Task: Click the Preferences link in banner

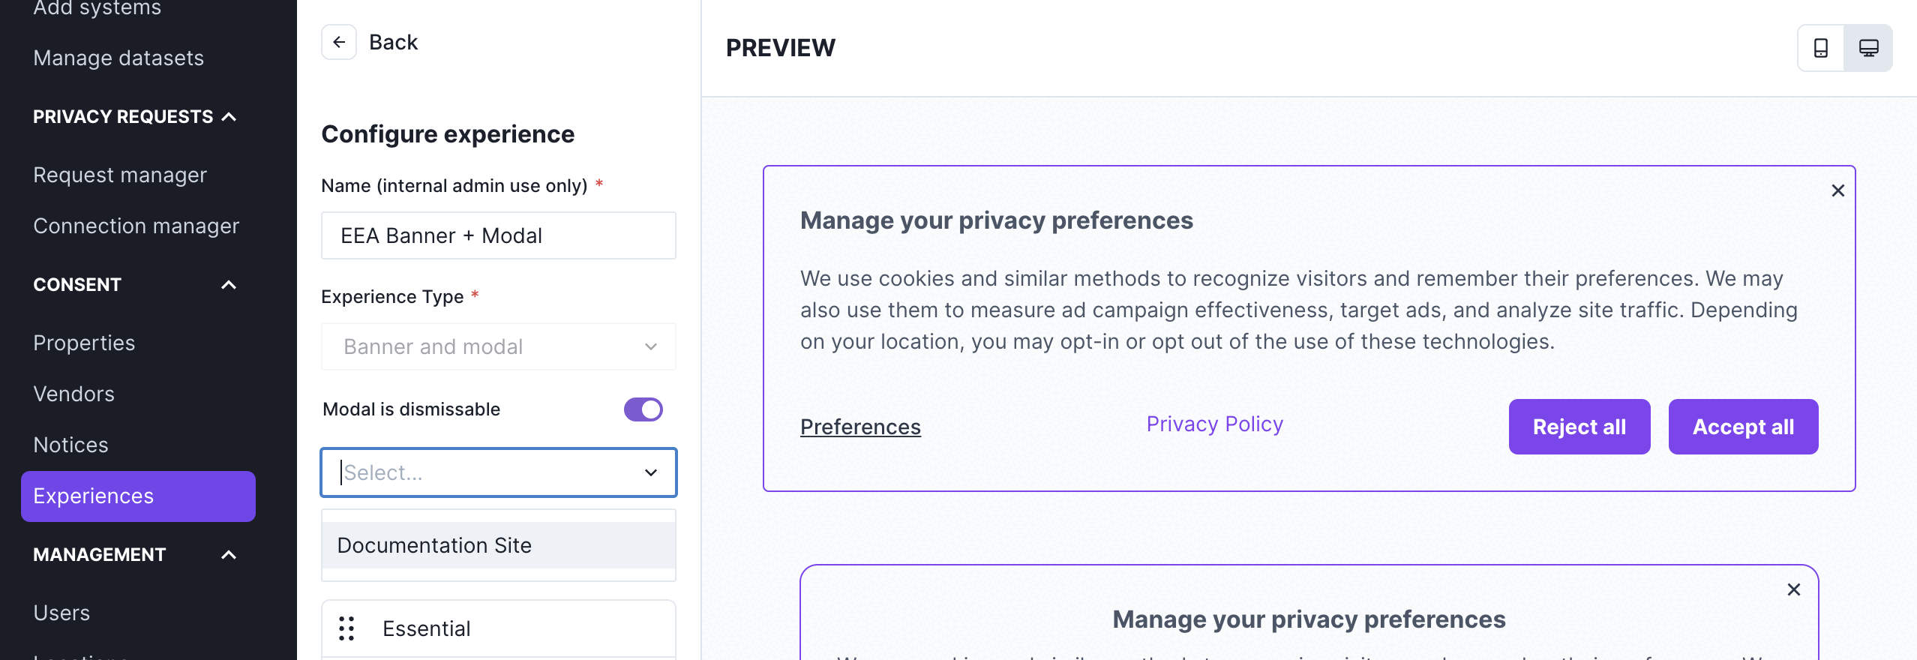Action: 860,427
